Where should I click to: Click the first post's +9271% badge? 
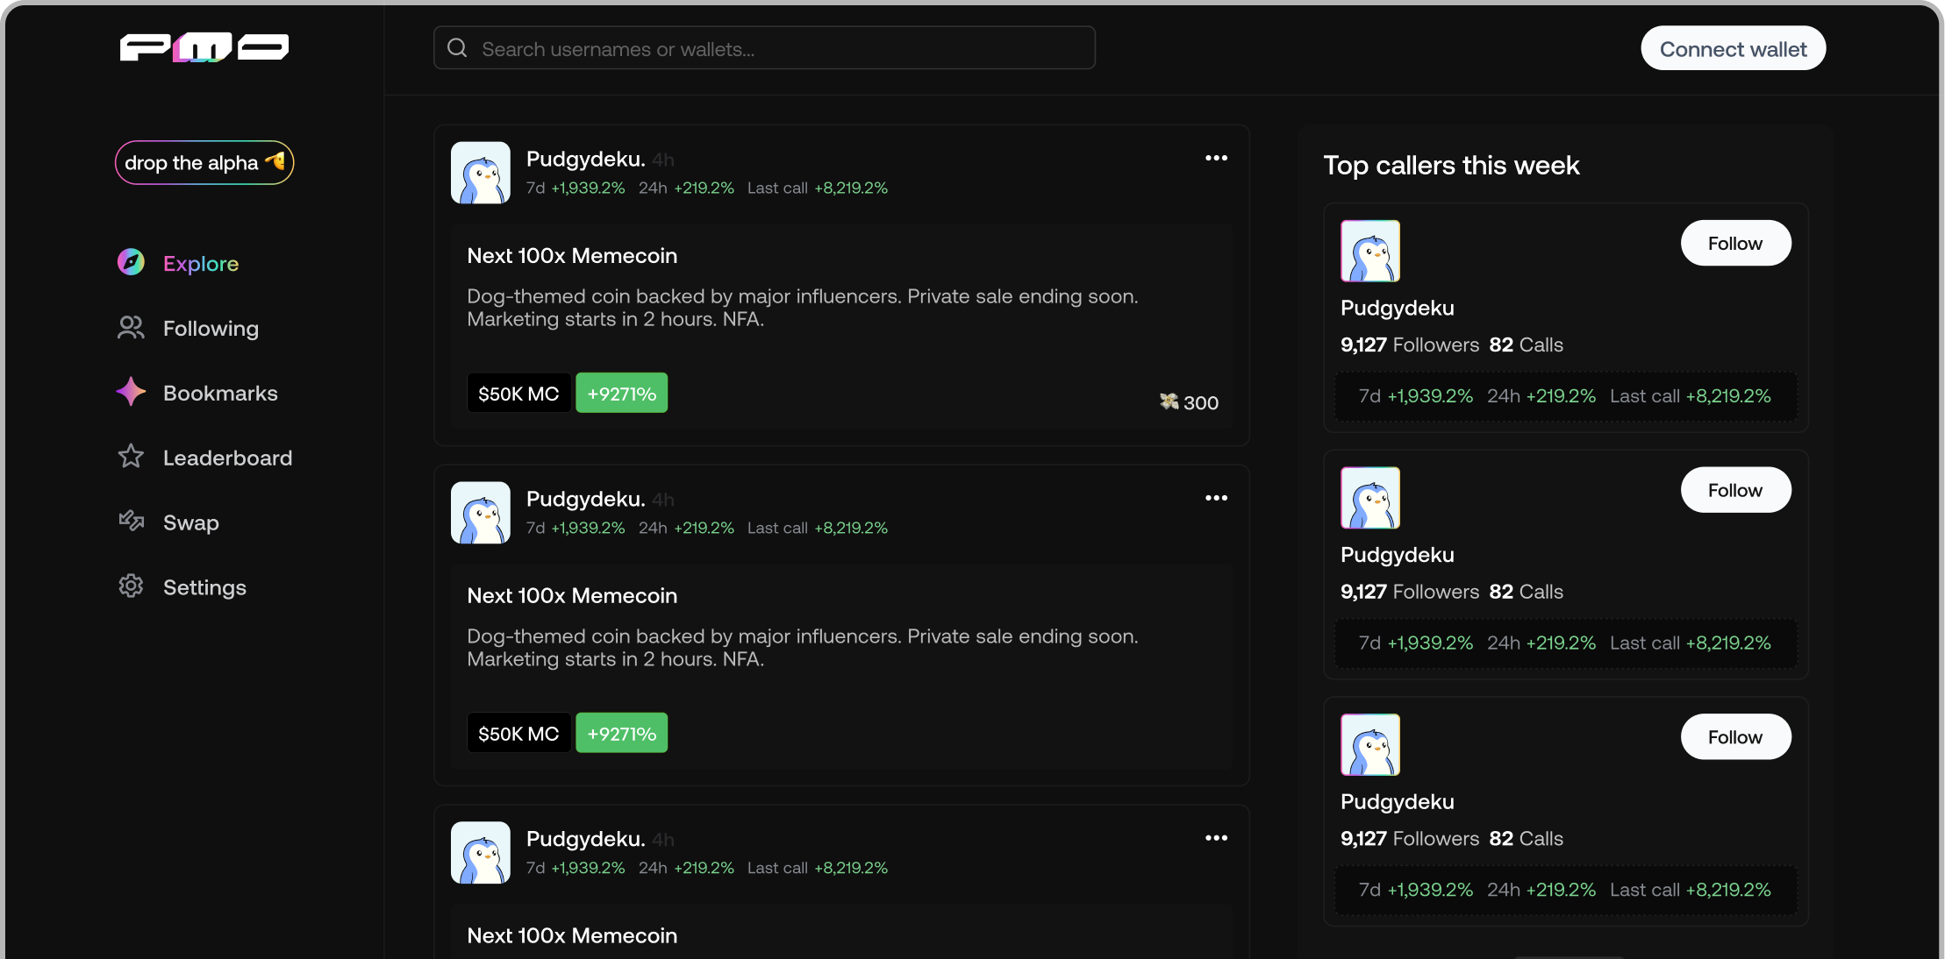click(621, 393)
